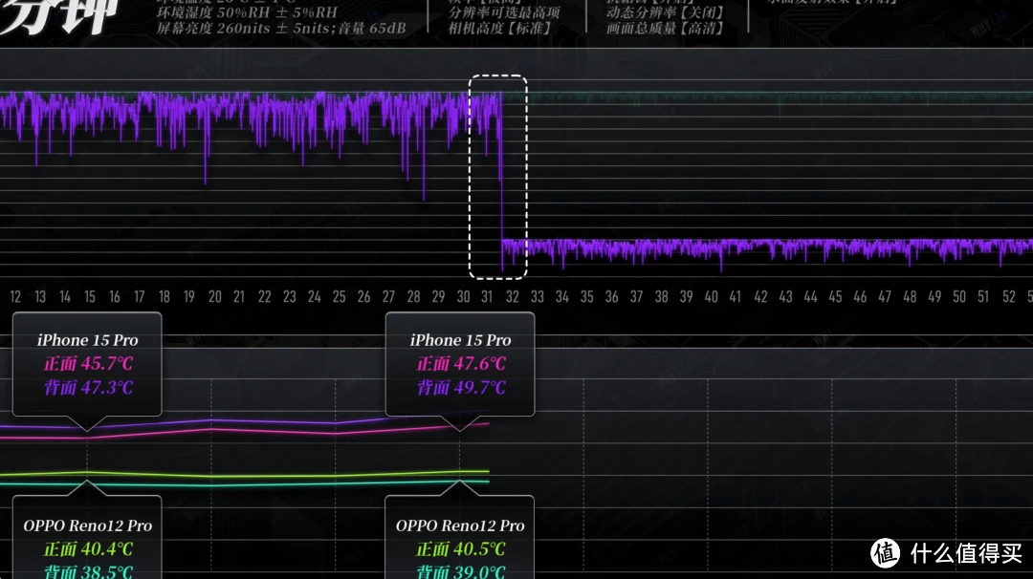Click iPhone 15 Pro tooltip showing 45.7℃ front
This screenshot has height=579, width=1033.
coord(87,363)
